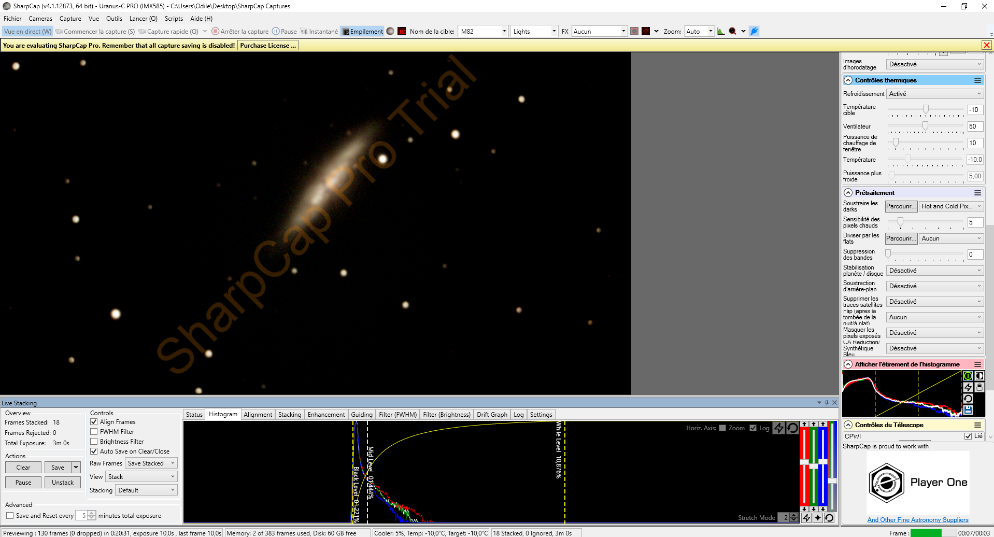
Task: Open the Cameras menu
Action: tap(40, 19)
